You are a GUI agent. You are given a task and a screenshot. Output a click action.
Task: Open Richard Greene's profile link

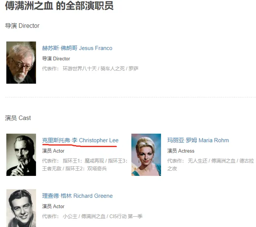click(x=77, y=196)
